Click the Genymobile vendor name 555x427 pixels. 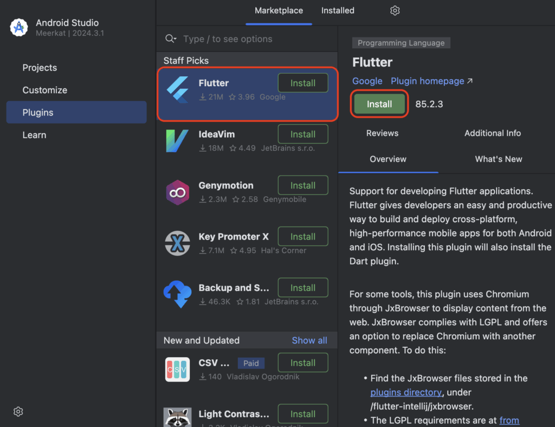[x=285, y=199]
